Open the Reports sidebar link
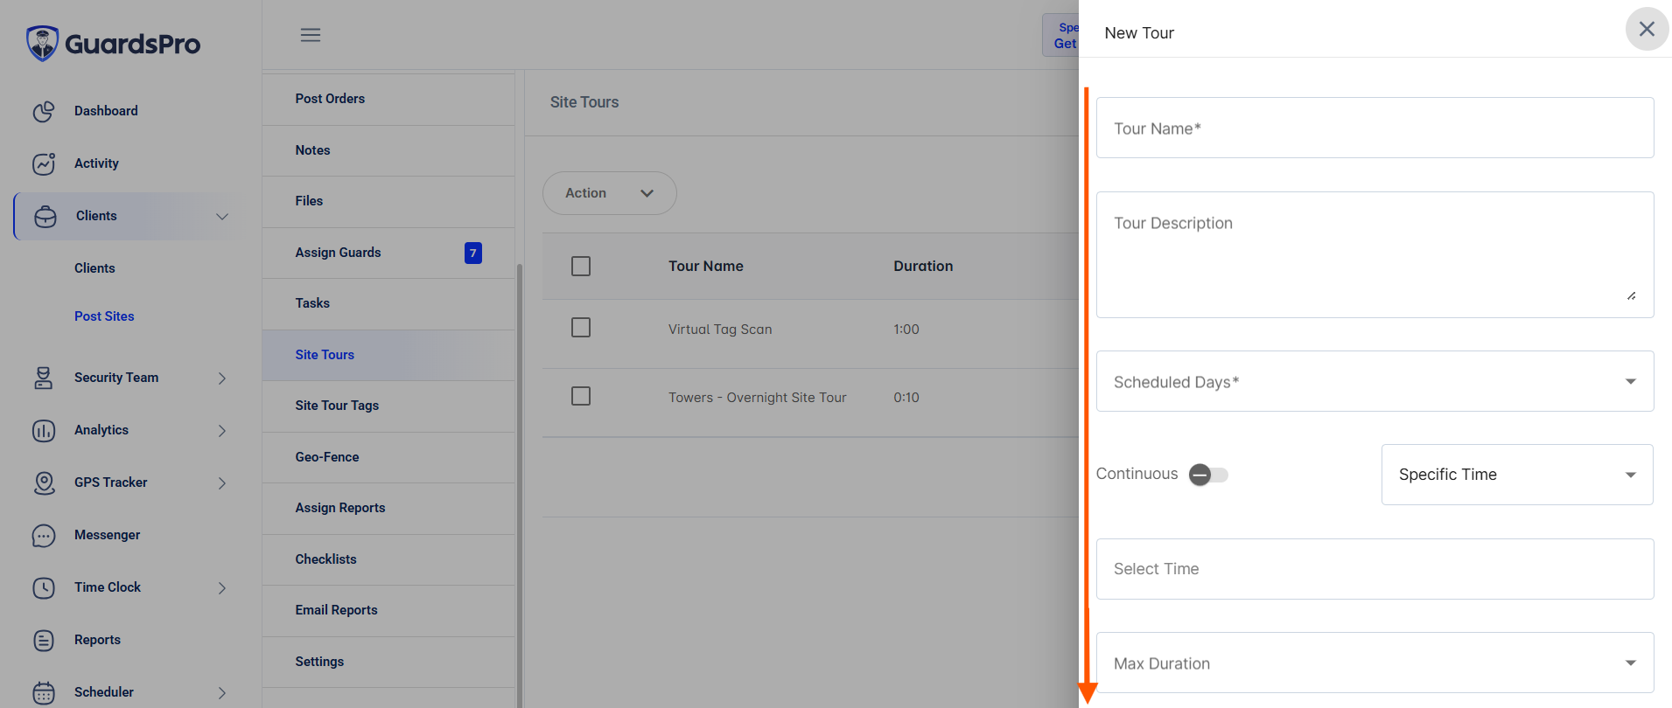Image resolution: width=1672 pixels, height=708 pixels. click(x=97, y=640)
